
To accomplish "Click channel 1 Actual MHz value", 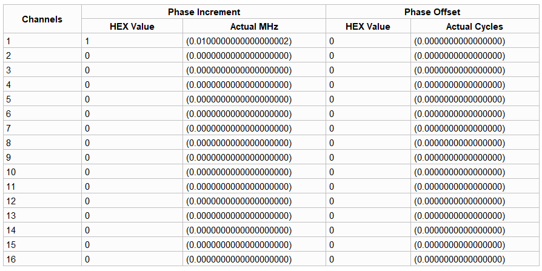I will coord(239,41).
